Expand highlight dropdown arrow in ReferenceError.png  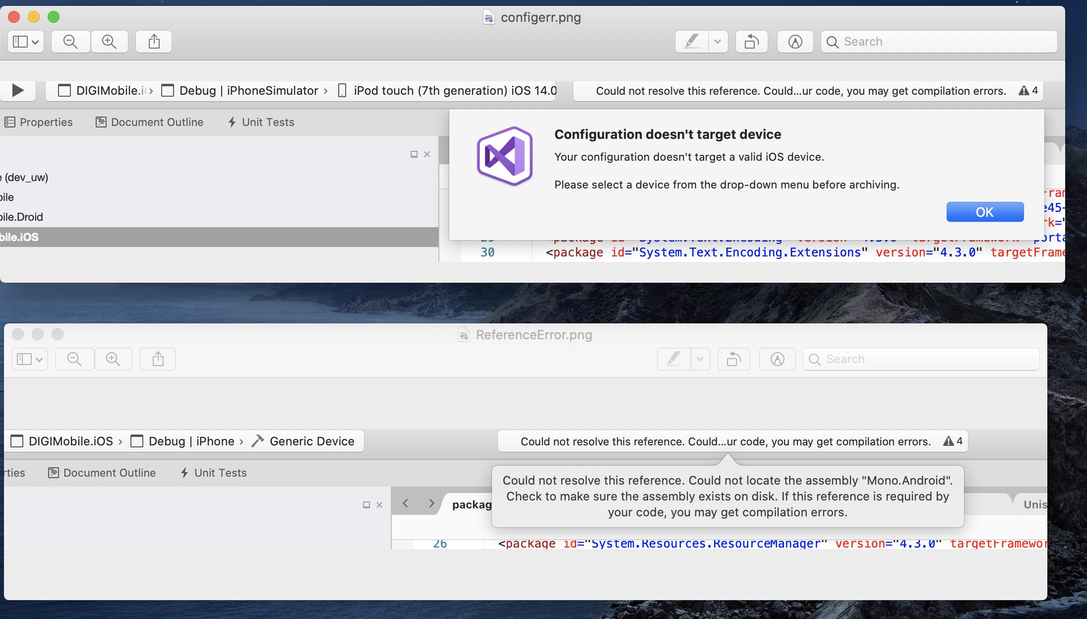pyautogui.click(x=700, y=359)
